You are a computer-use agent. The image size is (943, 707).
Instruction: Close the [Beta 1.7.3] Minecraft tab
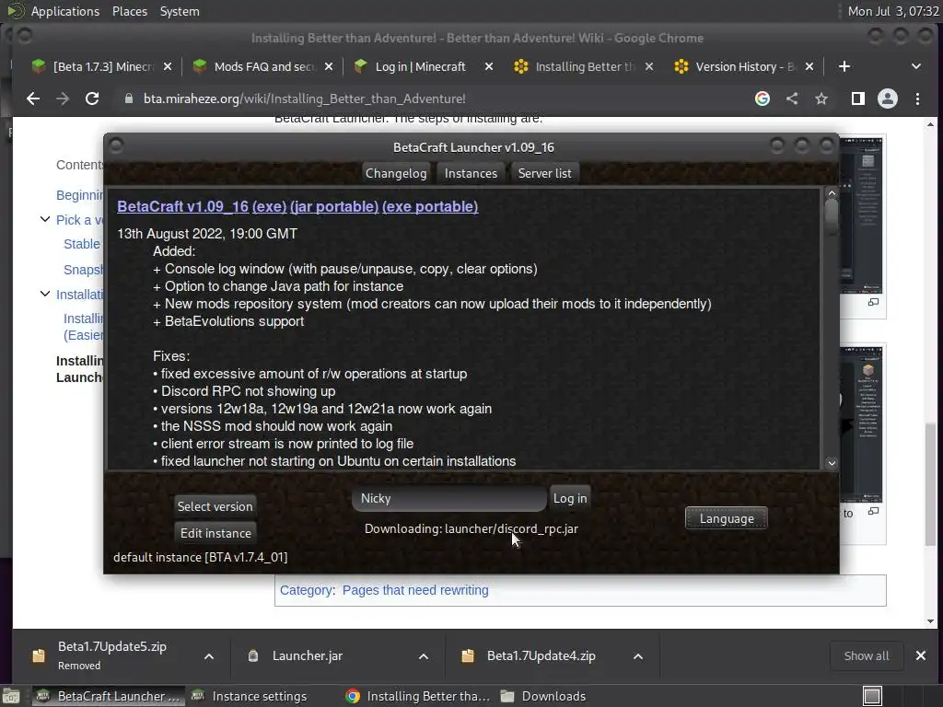168,66
